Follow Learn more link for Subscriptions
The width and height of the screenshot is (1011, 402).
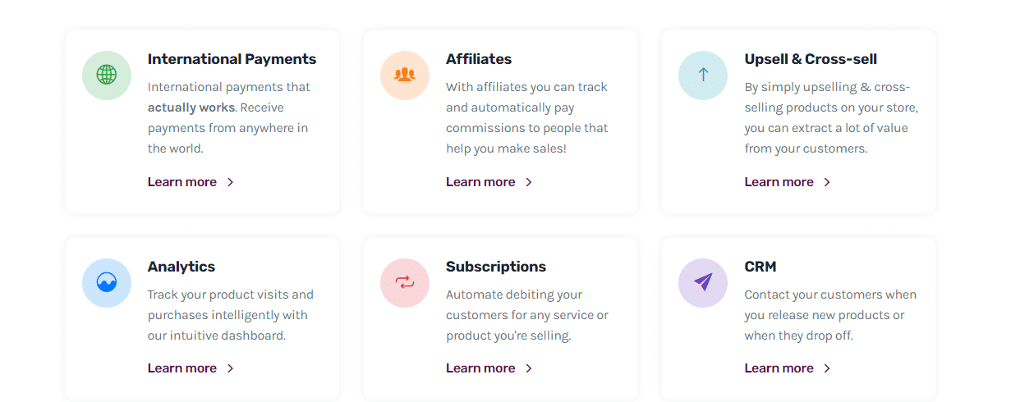click(480, 368)
